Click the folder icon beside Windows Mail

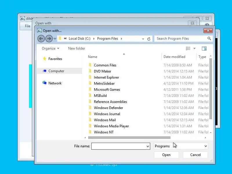point(90,120)
